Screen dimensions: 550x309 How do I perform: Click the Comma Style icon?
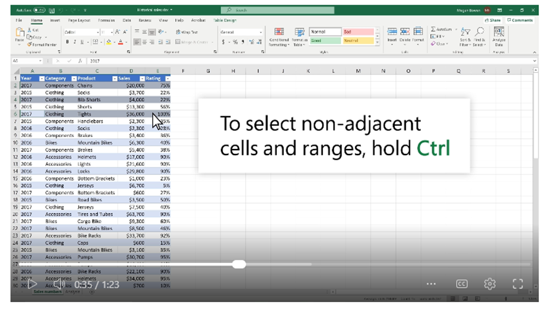coord(243,42)
